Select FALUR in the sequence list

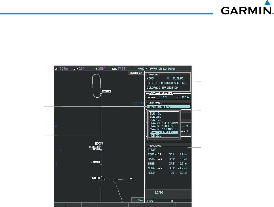(152, 150)
